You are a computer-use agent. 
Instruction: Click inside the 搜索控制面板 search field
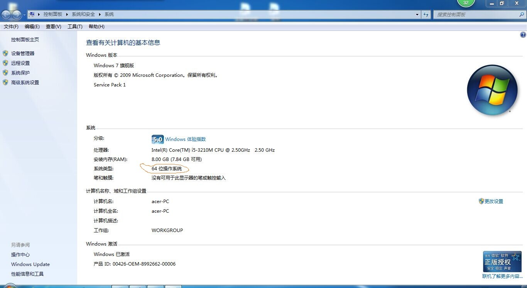click(475, 14)
